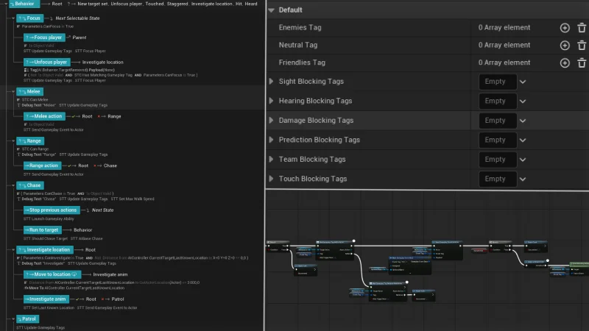Select the Unfocus player state node
This screenshot has width=589, height=331.
[x=46, y=63]
